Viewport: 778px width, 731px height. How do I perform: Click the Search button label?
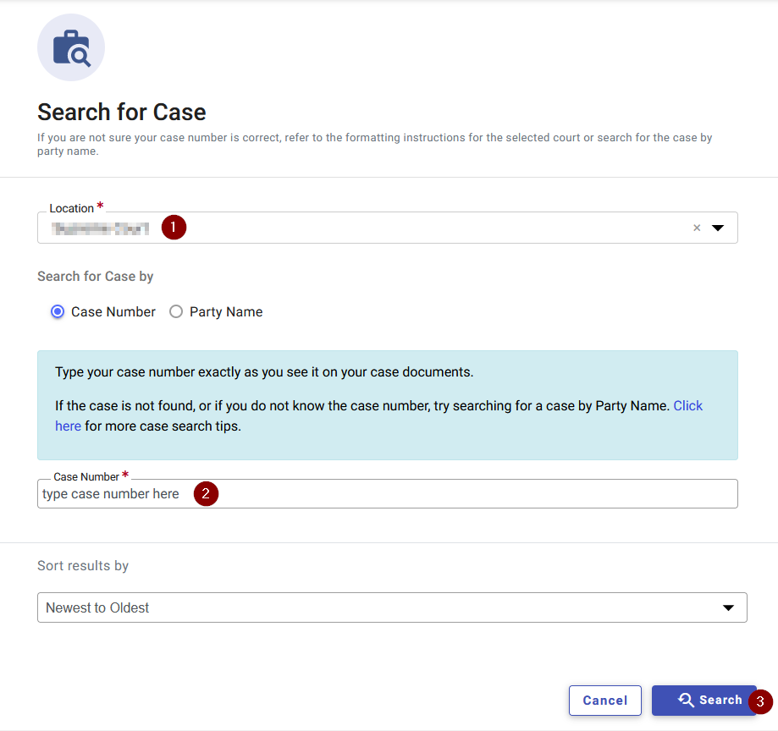tap(720, 700)
